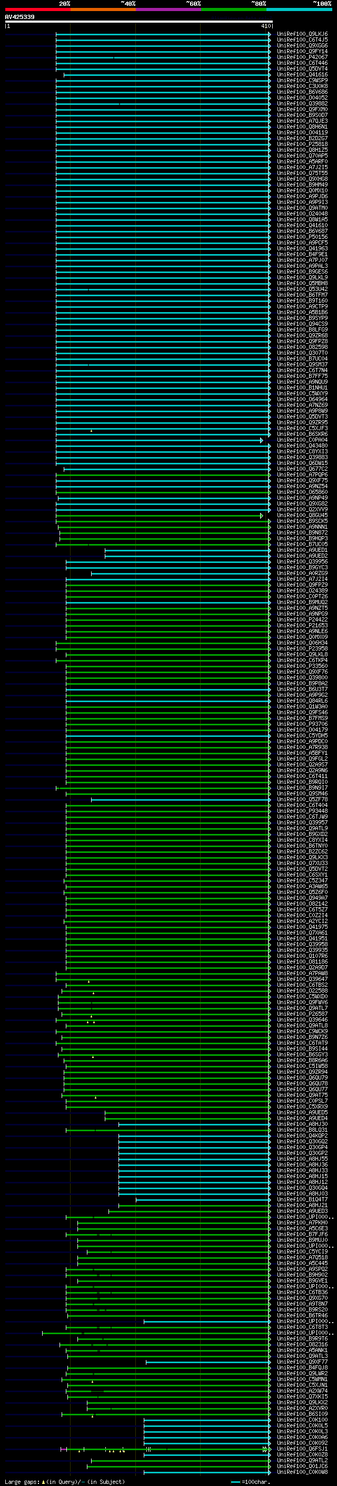Image resolution: width=337 pixels, height=1486 pixels.
Task: Select the UniRef100_Q84RL6 label
Action: tap(302, 701)
